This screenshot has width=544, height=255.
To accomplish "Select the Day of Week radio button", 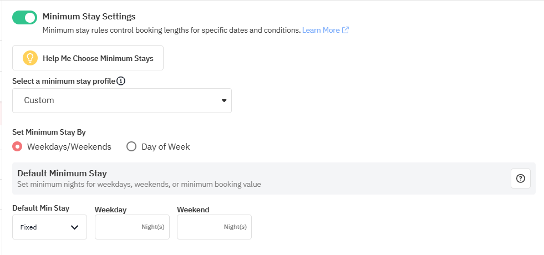I will coord(131,147).
